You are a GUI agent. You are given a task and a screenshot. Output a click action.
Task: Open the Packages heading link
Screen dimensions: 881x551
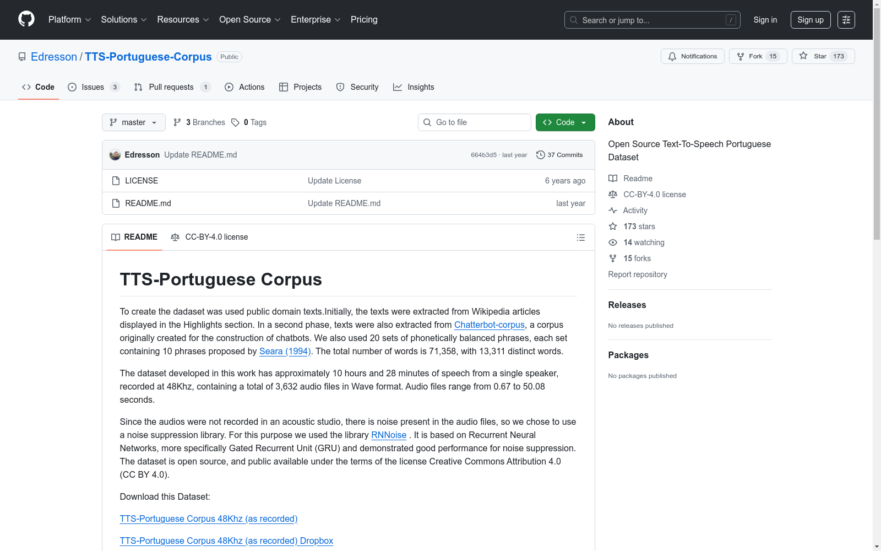[628, 355]
